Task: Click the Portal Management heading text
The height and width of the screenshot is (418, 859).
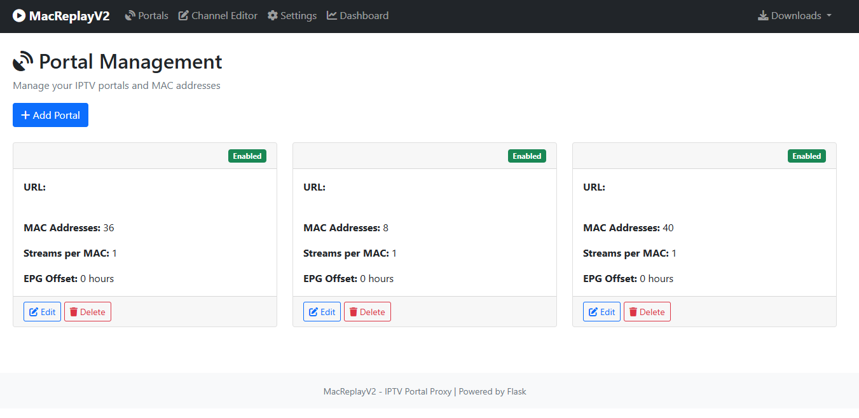Action: coord(130,62)
